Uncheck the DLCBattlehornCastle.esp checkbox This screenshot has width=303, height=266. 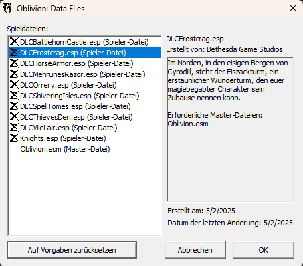coord(14,42)
